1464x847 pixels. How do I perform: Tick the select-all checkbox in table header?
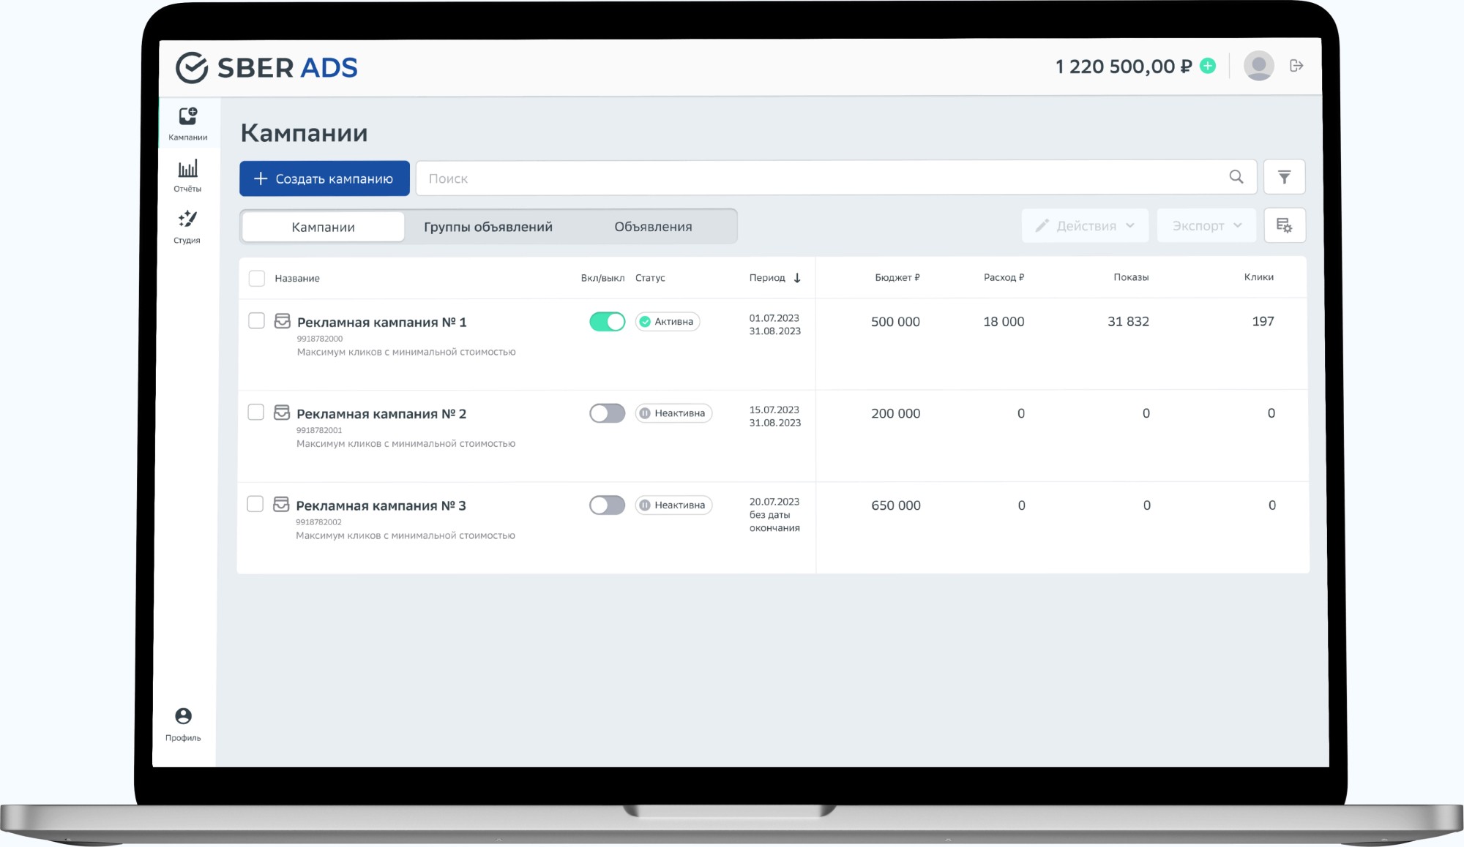pos(256,278)
